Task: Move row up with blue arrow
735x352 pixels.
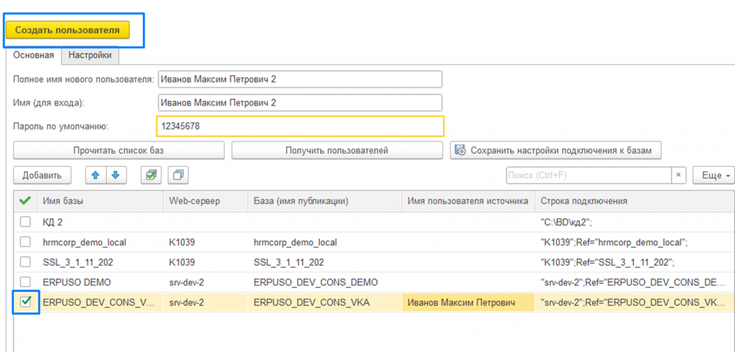Action: (x=95, y=176)
